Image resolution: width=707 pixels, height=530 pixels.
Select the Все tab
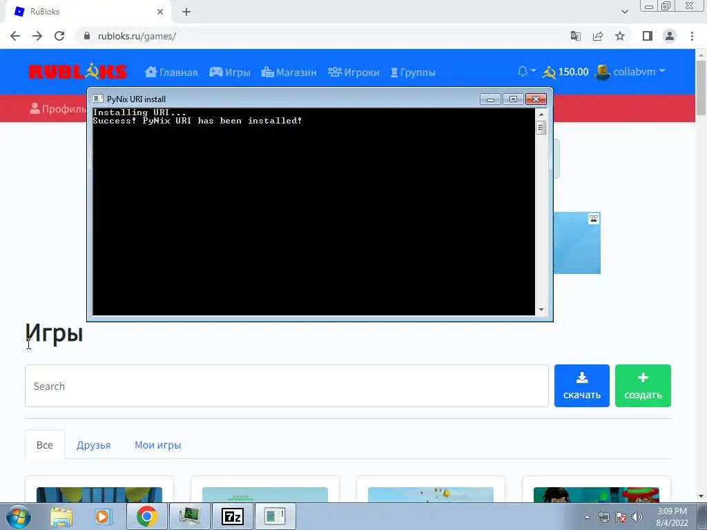(45, 445)
